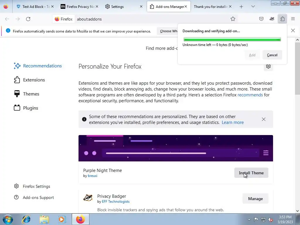Viewport: 300px width, 225px height.
Task: Close the Thank you for installing tab
Action: click(x=230, y=6)
